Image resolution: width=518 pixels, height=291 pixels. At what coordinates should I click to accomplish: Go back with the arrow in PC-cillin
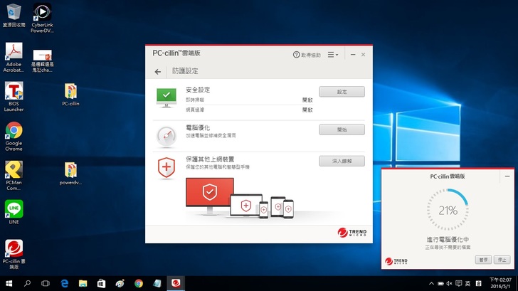[x=158, y=72]
